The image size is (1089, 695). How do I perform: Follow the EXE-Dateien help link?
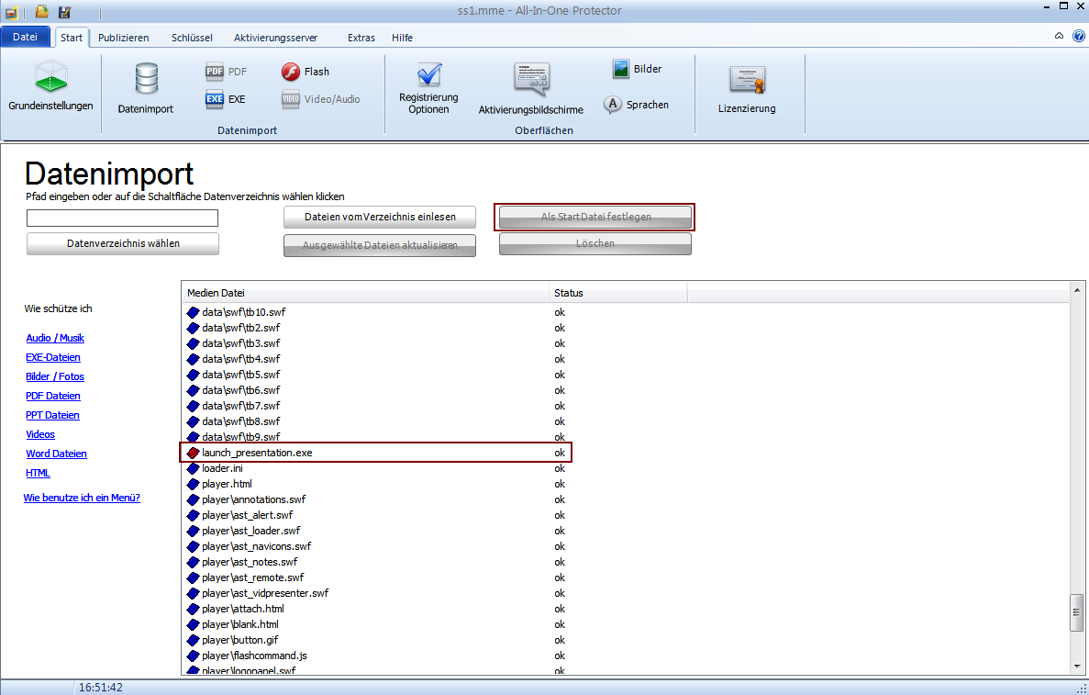(53, 357)
